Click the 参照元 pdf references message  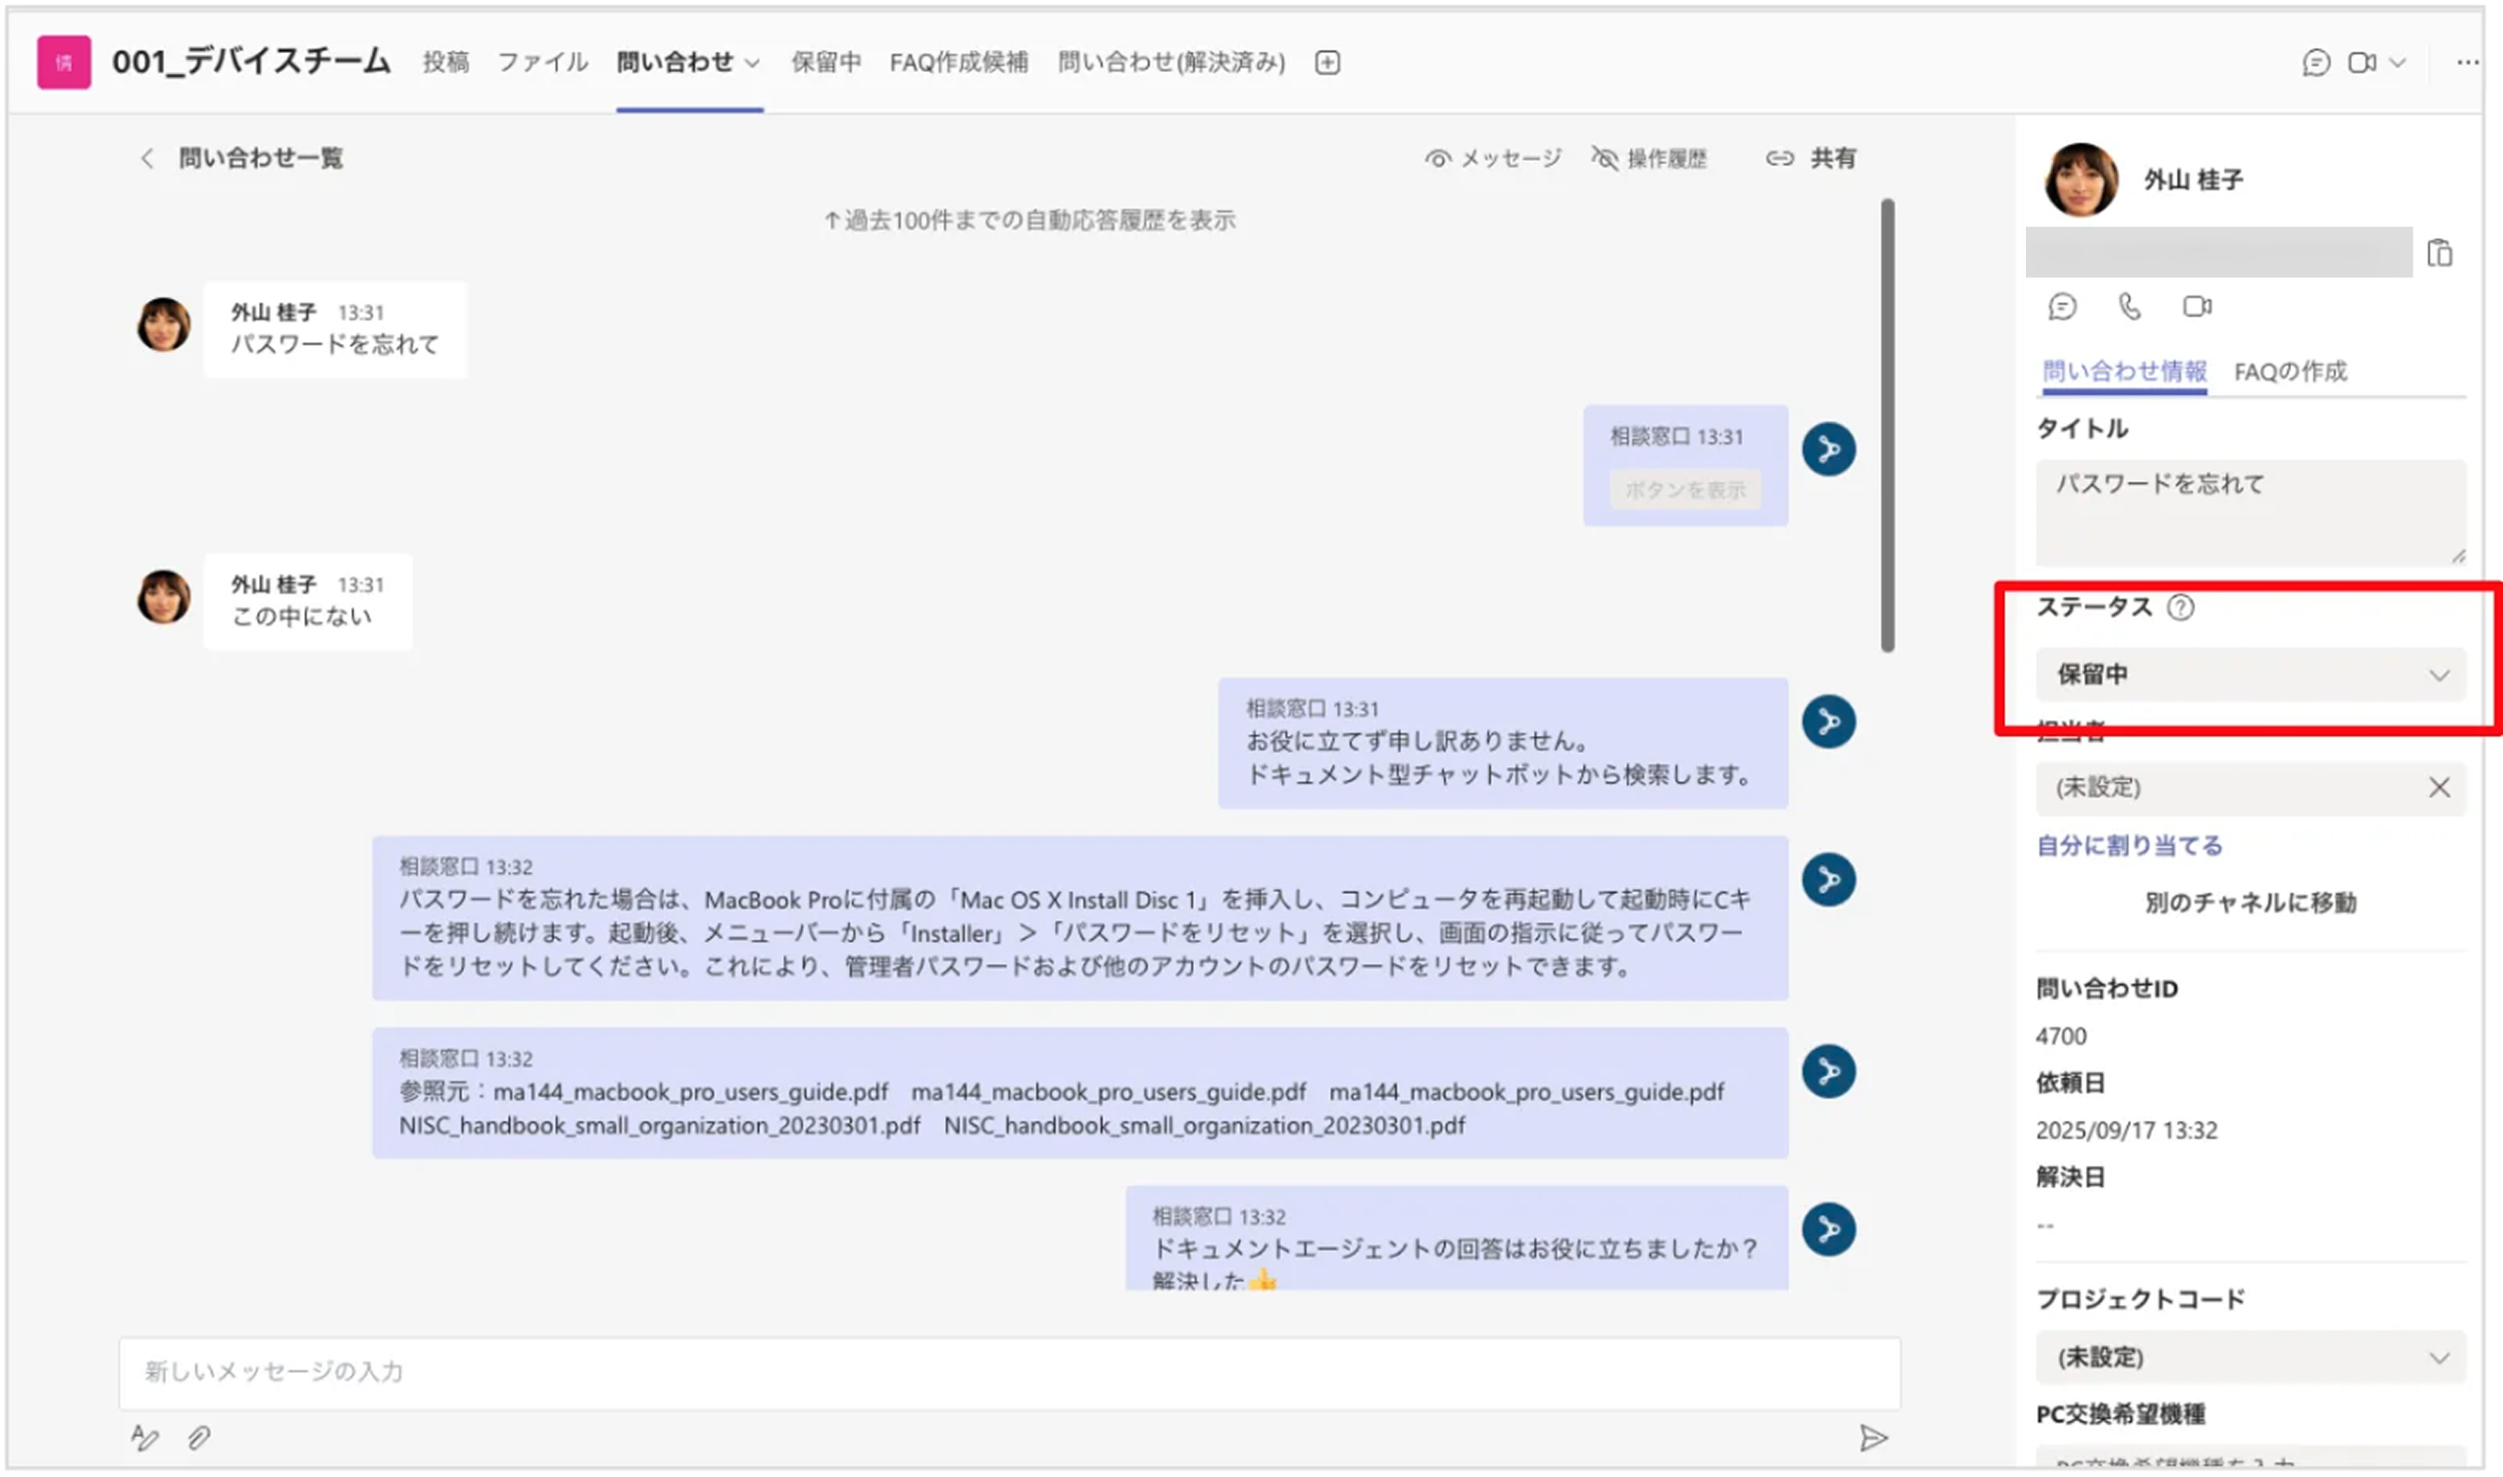tap(1079, 1093)
